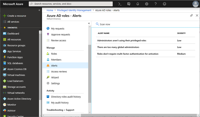
Task: Click the All resources grid icon
Action: pyautogui.click(x=4, y=39)
